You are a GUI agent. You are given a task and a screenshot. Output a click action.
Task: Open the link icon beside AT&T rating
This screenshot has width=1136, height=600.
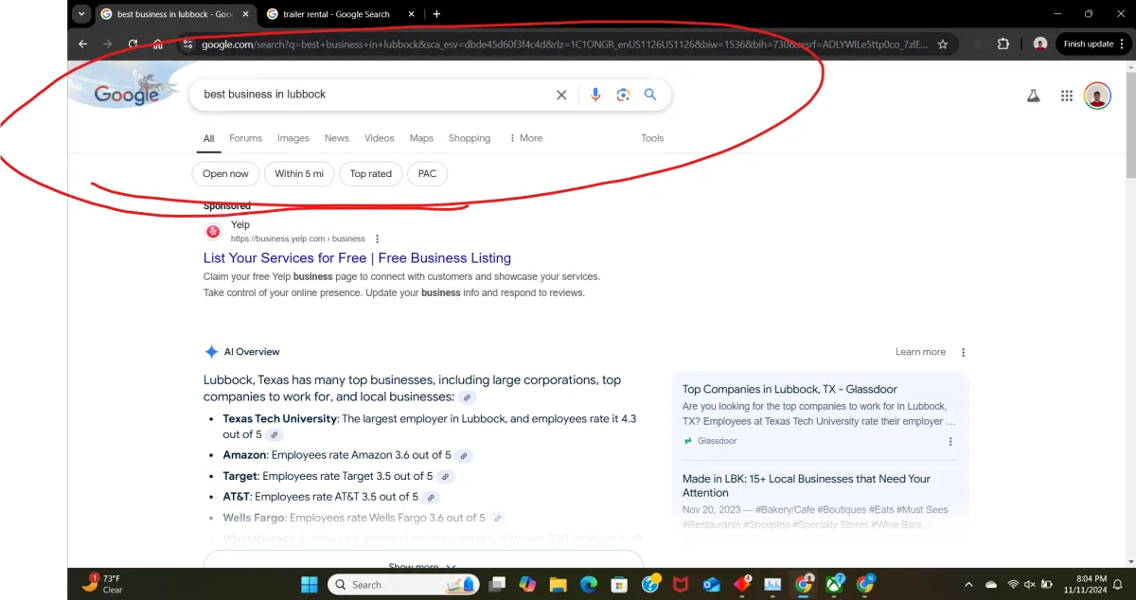[x=431, y=497]
